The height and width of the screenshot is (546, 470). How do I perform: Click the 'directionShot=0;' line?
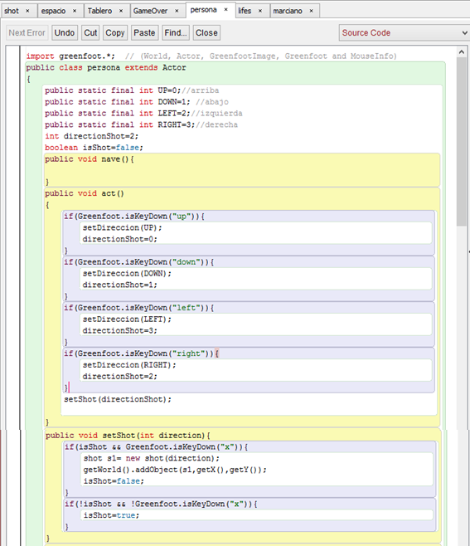click(x=119, y=239)
